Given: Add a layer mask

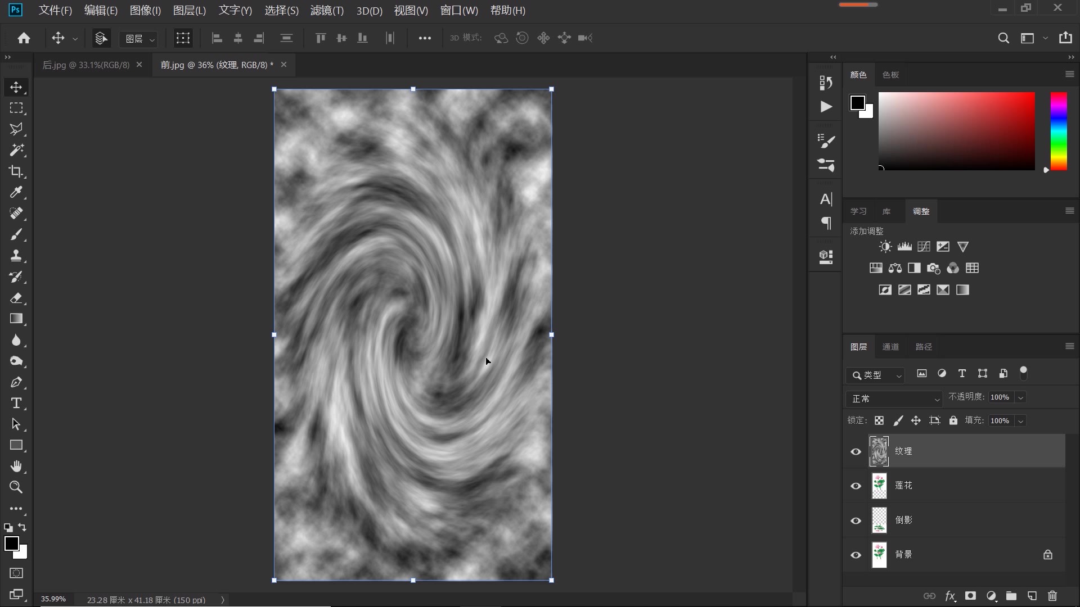Looking at the screenshot, I should pos(970,596).
